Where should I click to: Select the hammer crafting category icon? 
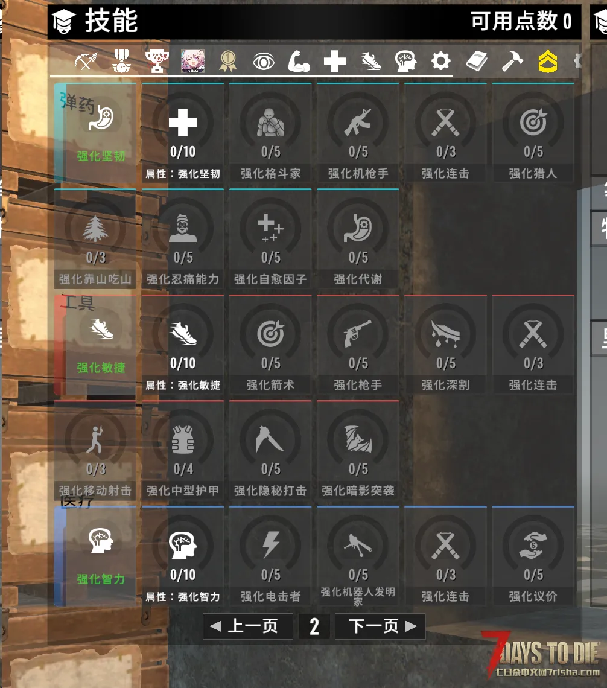point(512,62)
